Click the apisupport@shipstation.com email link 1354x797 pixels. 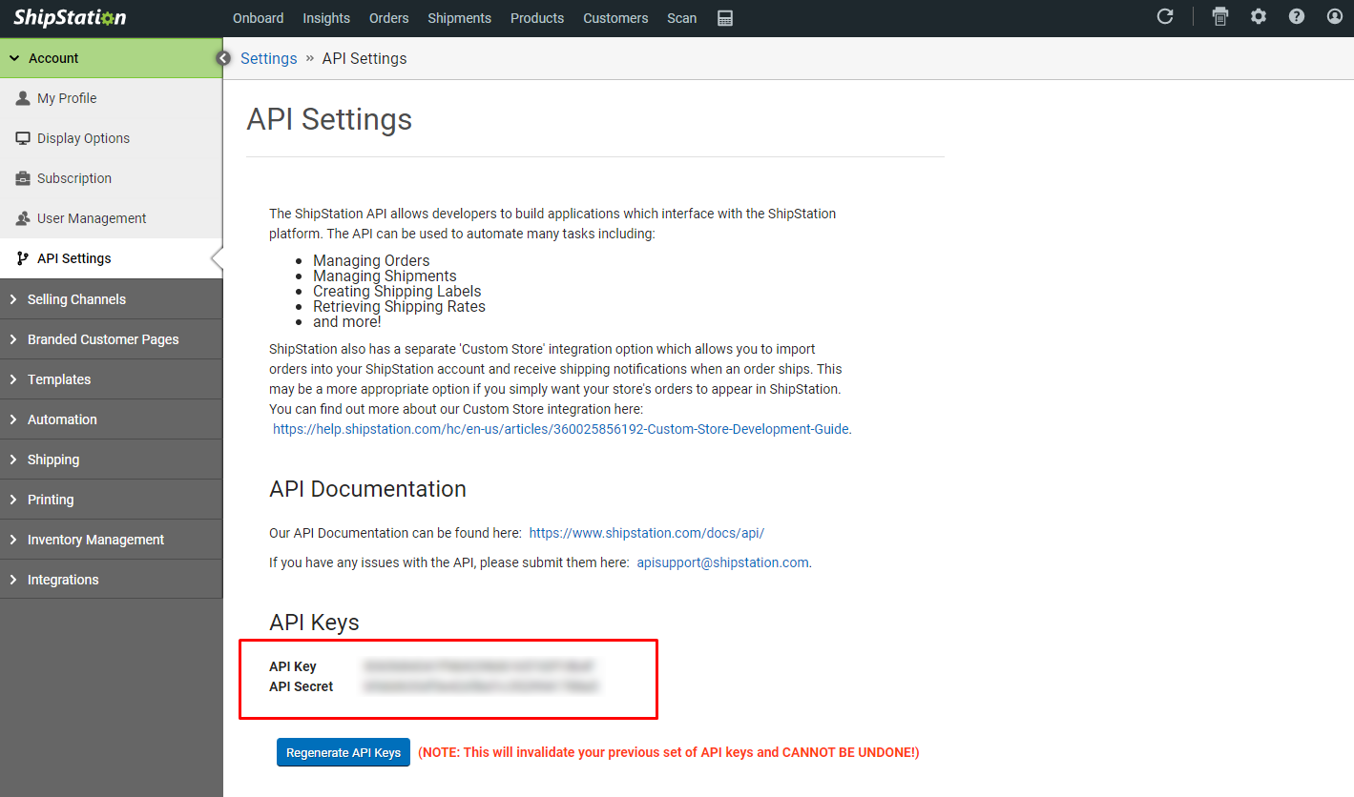722,562
